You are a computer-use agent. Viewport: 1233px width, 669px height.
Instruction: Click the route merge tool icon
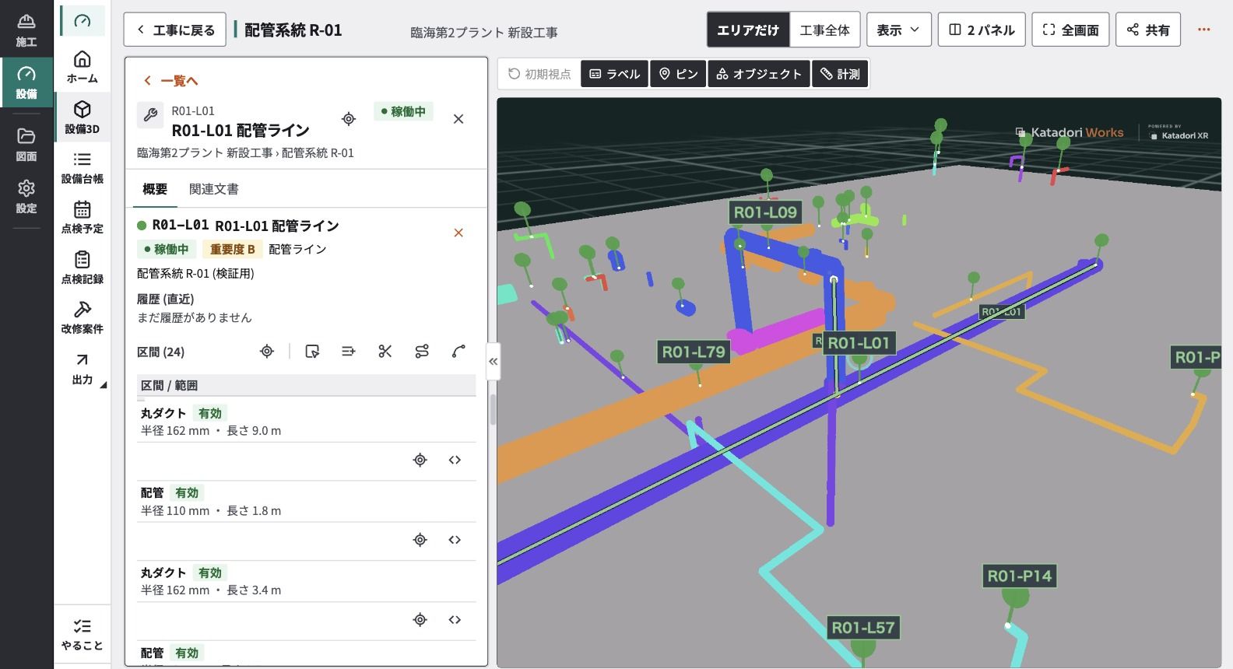tap(422, 352)
